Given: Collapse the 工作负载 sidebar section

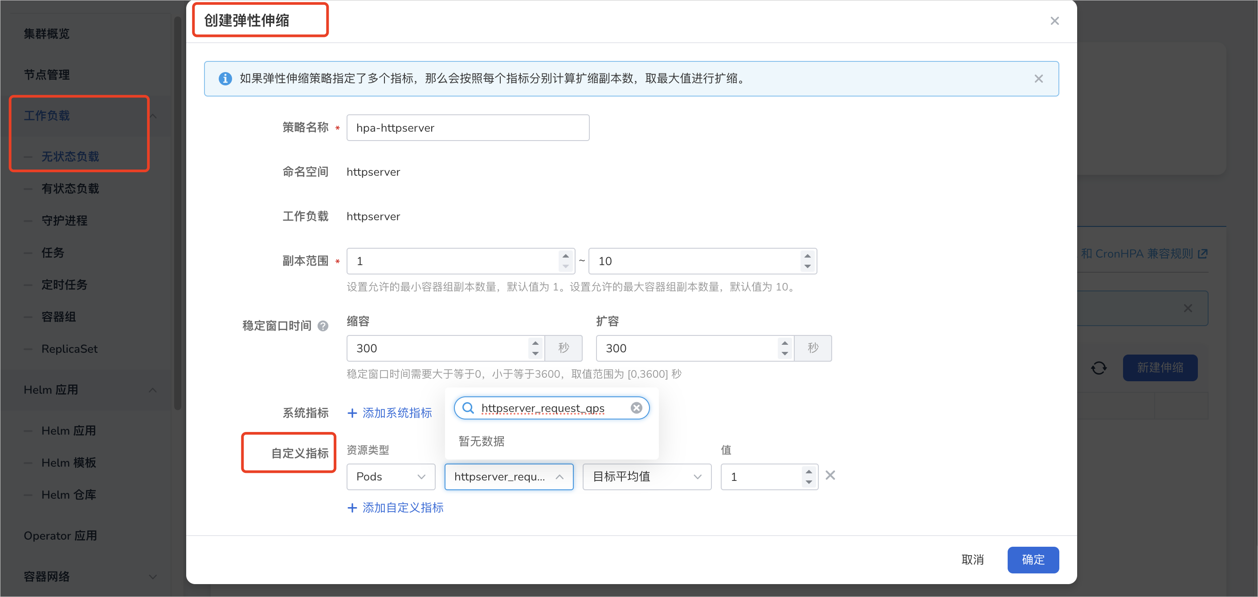Looking at the screenshot, I should (153, 116).
